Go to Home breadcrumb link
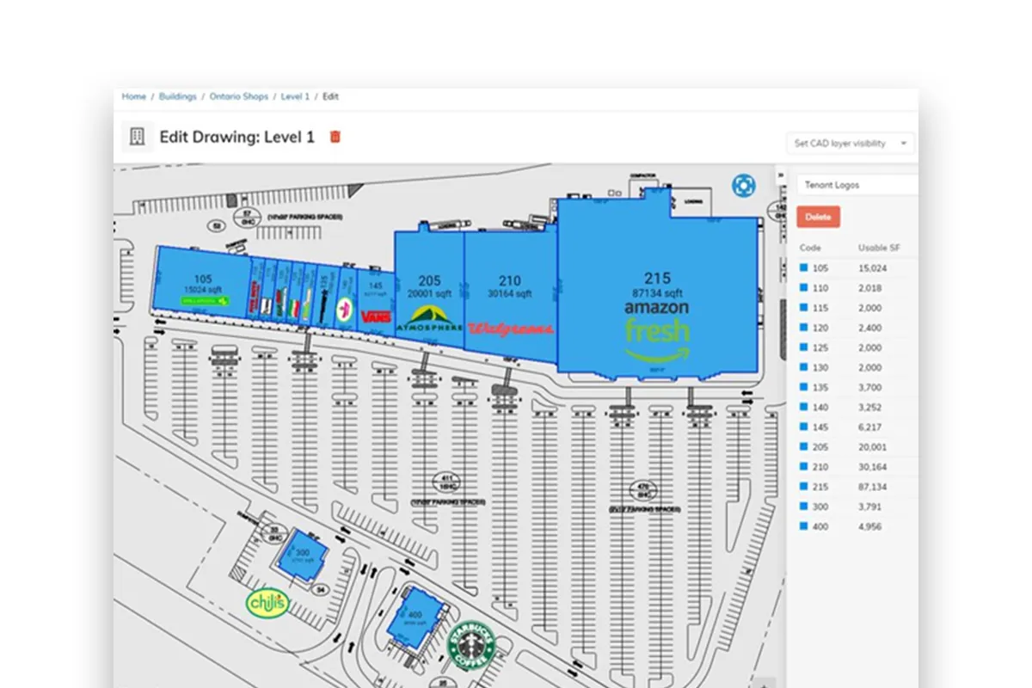This screenshot has width=1032, height=688. coord(133,96)
